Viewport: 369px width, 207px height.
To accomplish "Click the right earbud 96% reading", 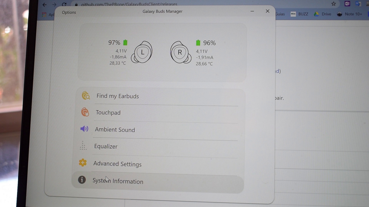I will [209, 43].
